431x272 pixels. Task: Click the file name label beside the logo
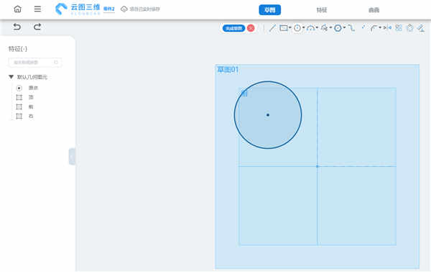point(109,9)
